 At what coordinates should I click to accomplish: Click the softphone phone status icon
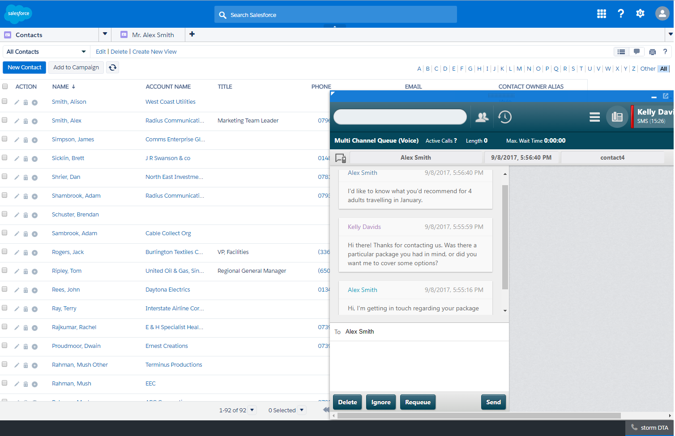coord(617,117)
